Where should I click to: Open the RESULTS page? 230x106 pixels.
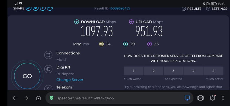click(191, 9)
